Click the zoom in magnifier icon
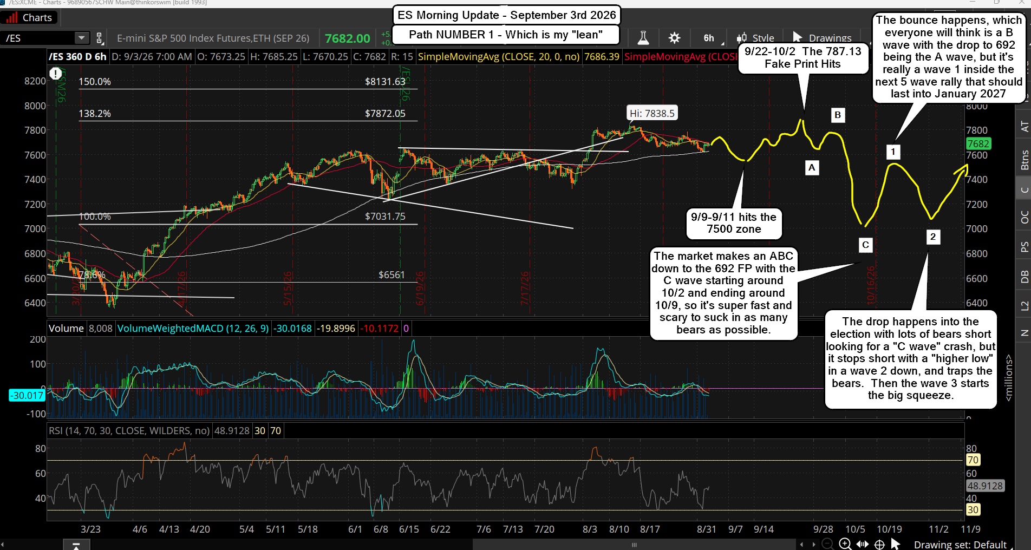Viewport: 1031px width, 550px height. [x=845, y=544]
